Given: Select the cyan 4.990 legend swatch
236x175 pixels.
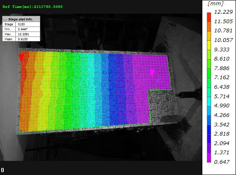Looking at the screenshot, I should tap(209, 102).
